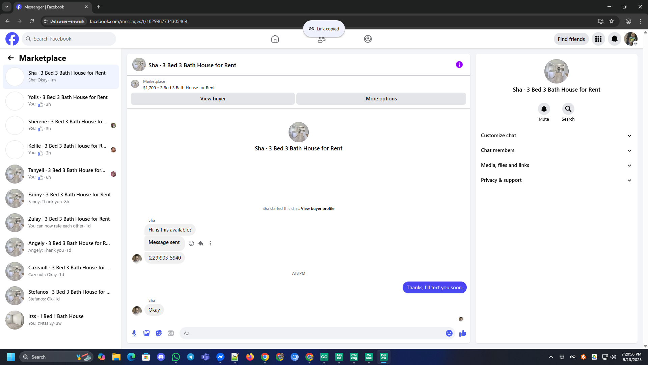Click the Aa message input field

(x=312, y=333)
